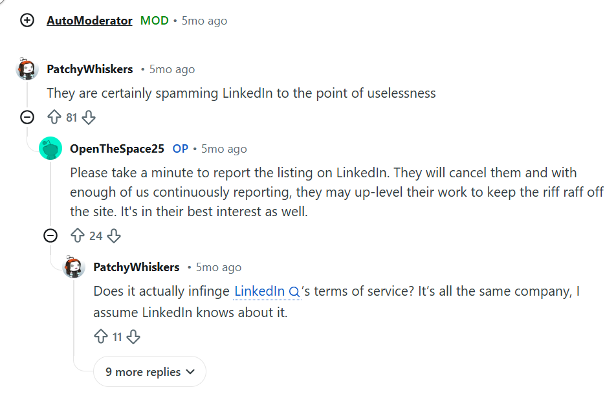616x396 pixels.
Task: Downvote the comment with 81 votes
Action: [89, 118]
